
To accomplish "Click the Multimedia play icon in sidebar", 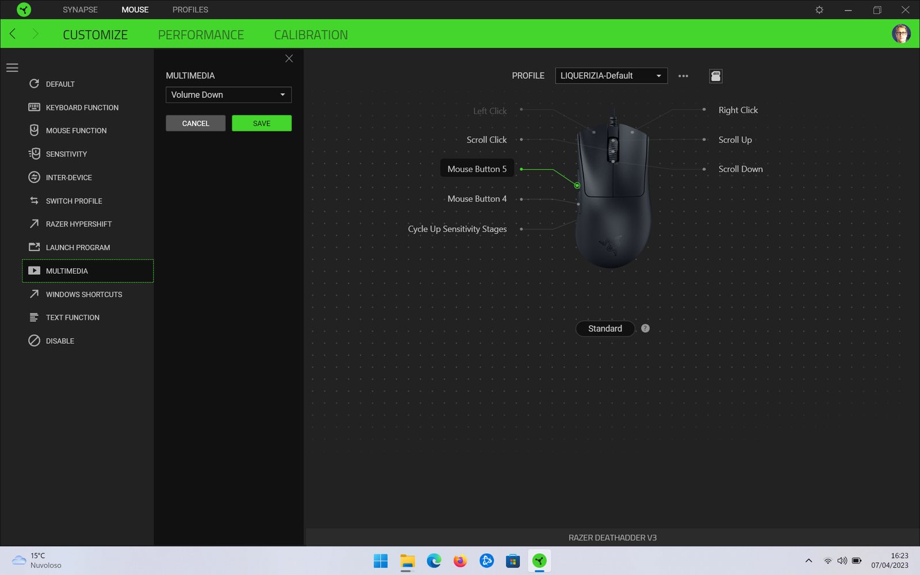I will point(34,271).
